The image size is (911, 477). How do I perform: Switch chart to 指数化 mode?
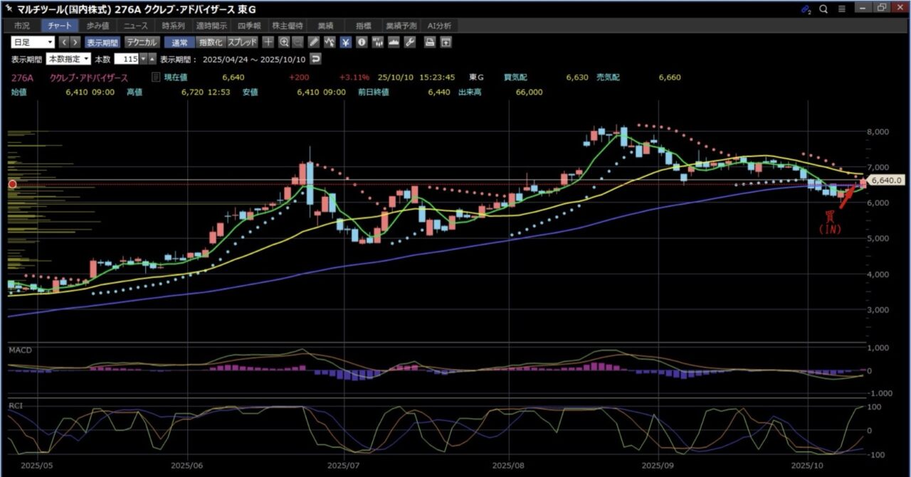(210, 42)
